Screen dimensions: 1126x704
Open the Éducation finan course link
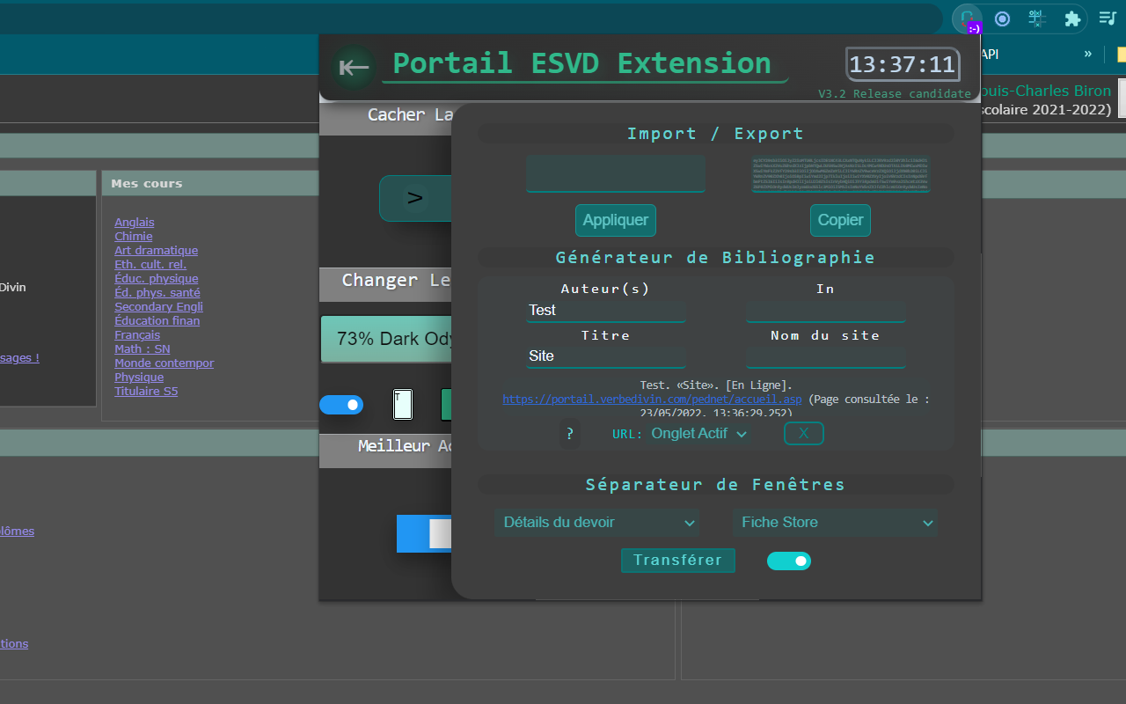(x=157, y=321)
